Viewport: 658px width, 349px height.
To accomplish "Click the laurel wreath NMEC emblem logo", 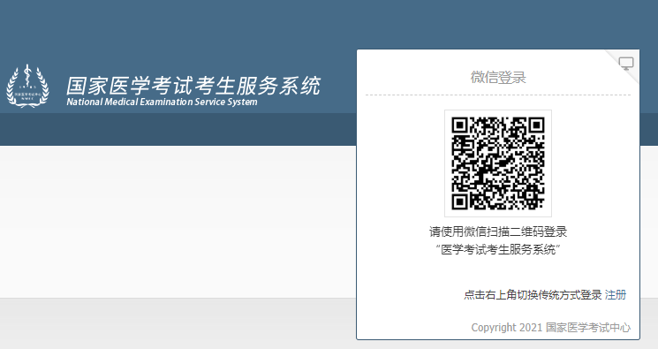I will (x=27, y=86).
